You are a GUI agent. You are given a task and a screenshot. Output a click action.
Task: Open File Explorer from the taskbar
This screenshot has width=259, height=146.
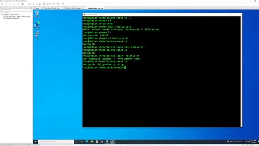pos(92,142)
